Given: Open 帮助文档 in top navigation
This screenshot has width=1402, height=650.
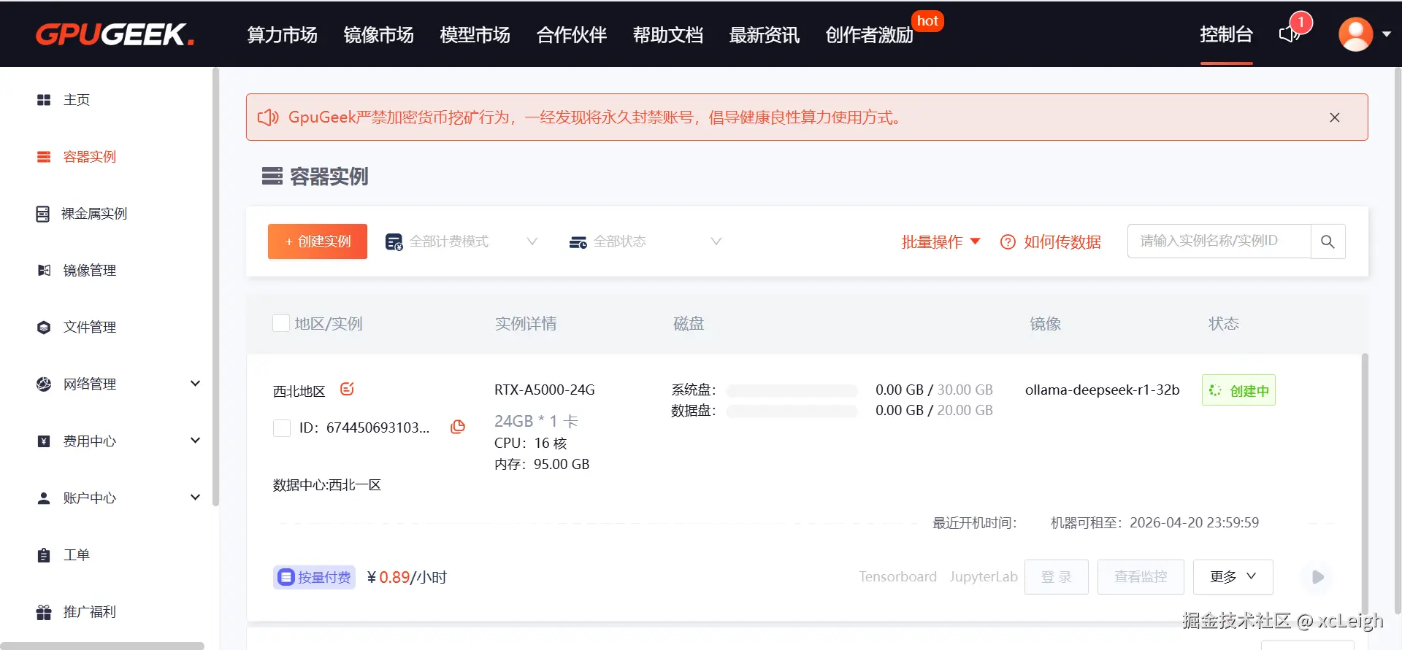Looking at the screenshot, I should coord(667,34).
